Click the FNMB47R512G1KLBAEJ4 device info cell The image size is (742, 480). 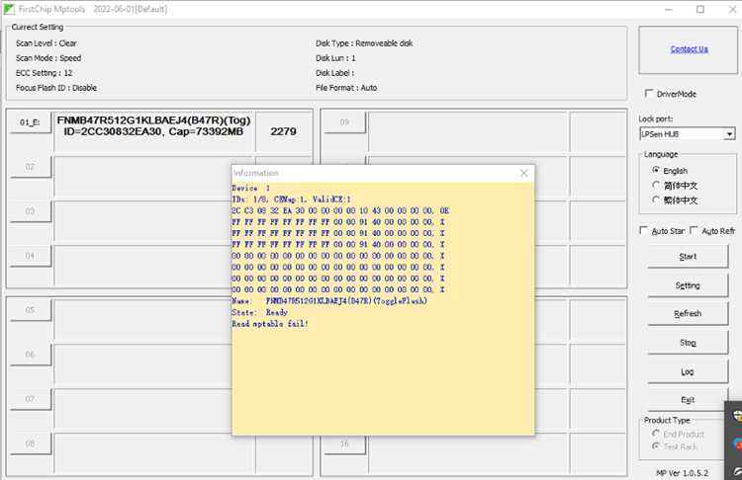pyautogui.click(x=153, y=131)
